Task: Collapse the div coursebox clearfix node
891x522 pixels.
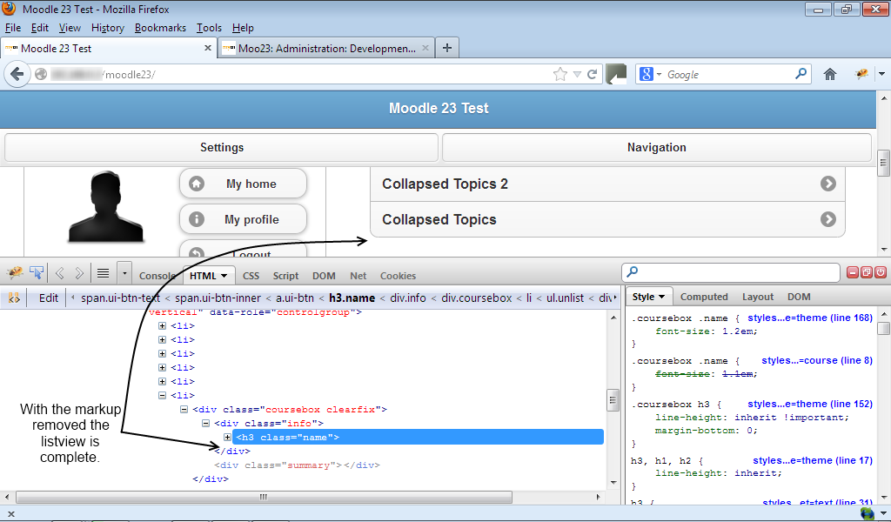Action: 184,410
